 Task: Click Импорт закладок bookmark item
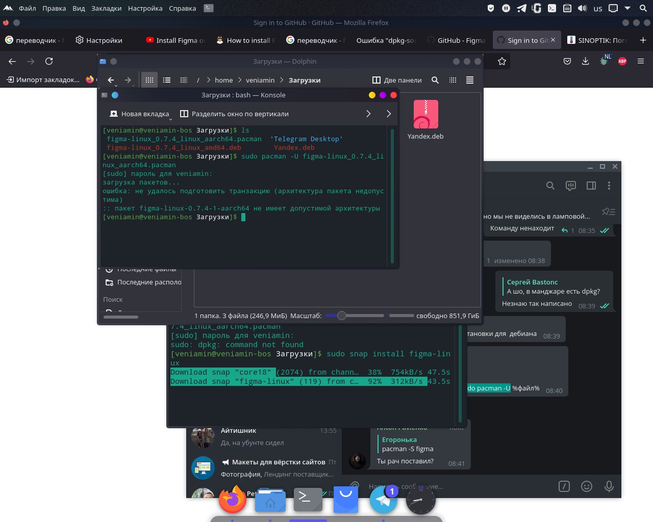pyautogui.click(x=43, y=80)
